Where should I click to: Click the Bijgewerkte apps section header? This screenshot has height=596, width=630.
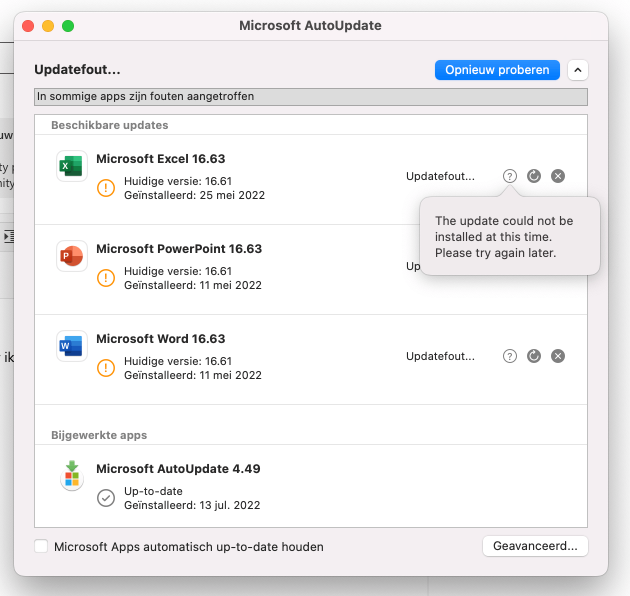point(99,435)
